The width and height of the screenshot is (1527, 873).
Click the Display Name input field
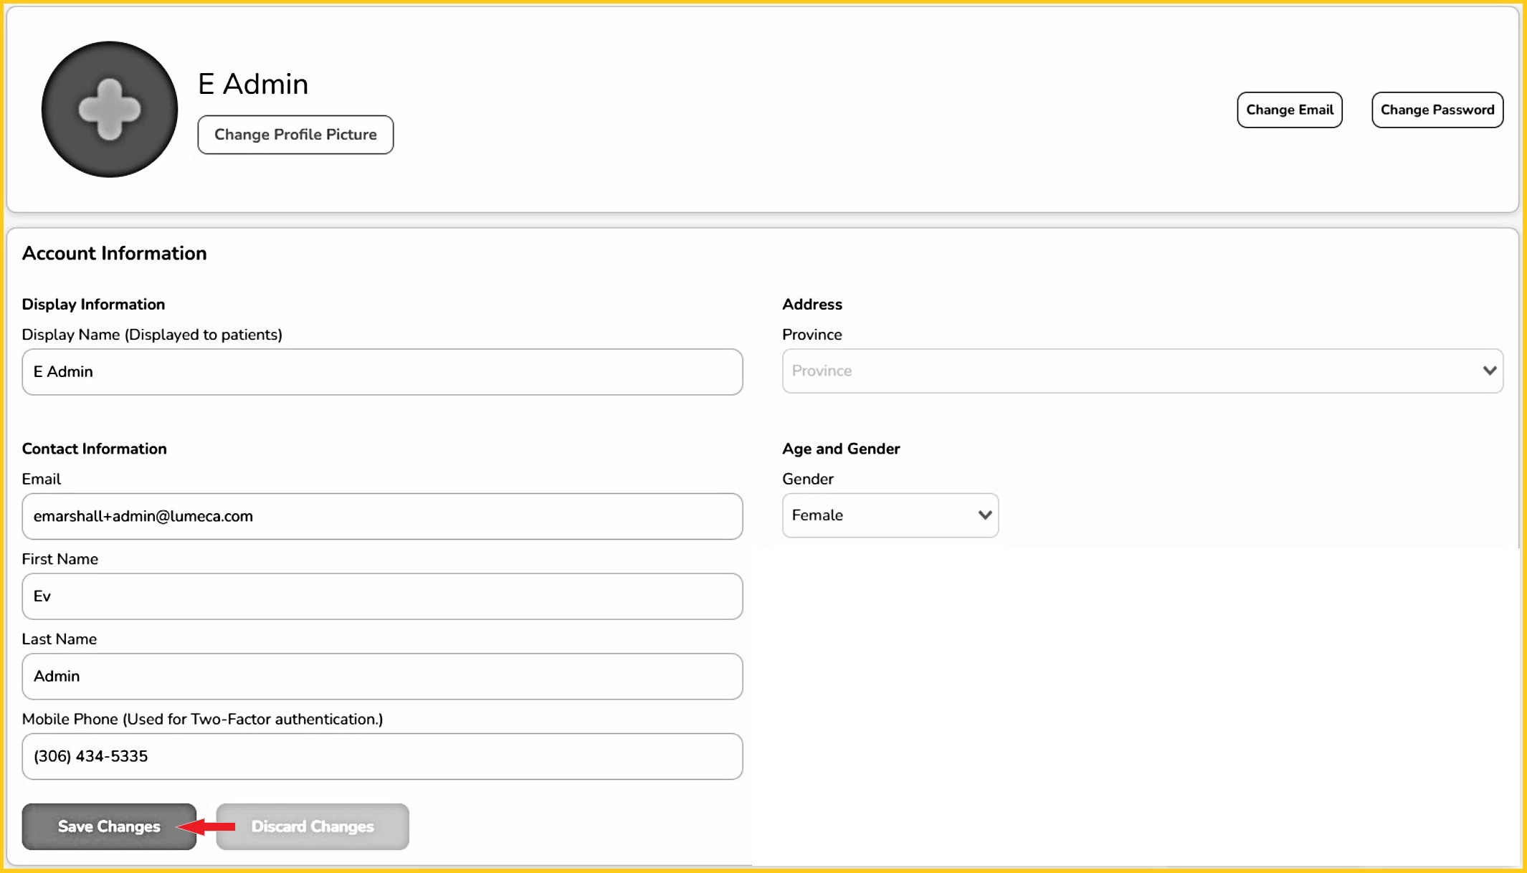pos(382,372)
